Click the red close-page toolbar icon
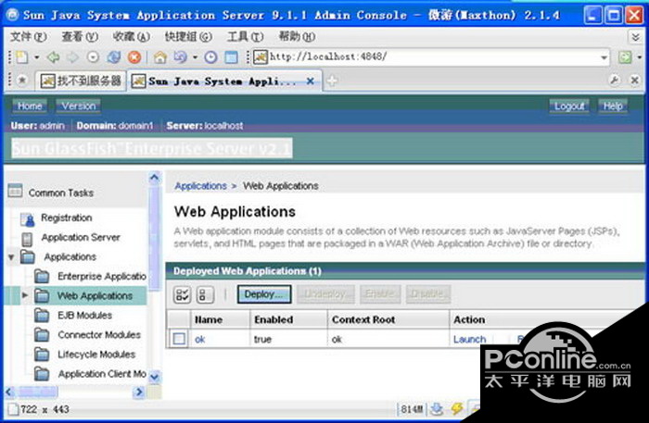Screen dimensions: 649x423 pos(134,57)
